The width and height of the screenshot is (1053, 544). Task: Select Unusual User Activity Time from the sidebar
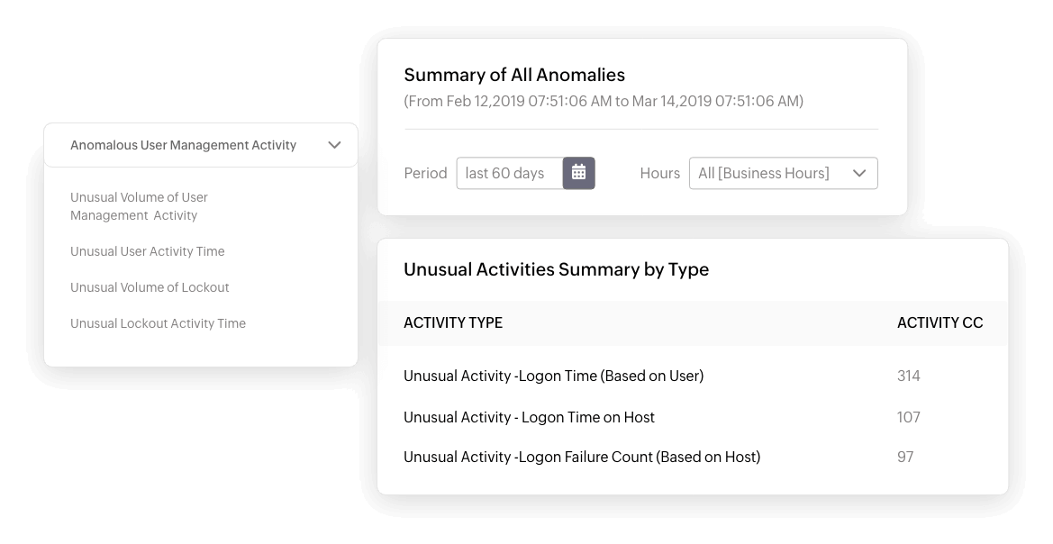point(147,251)
